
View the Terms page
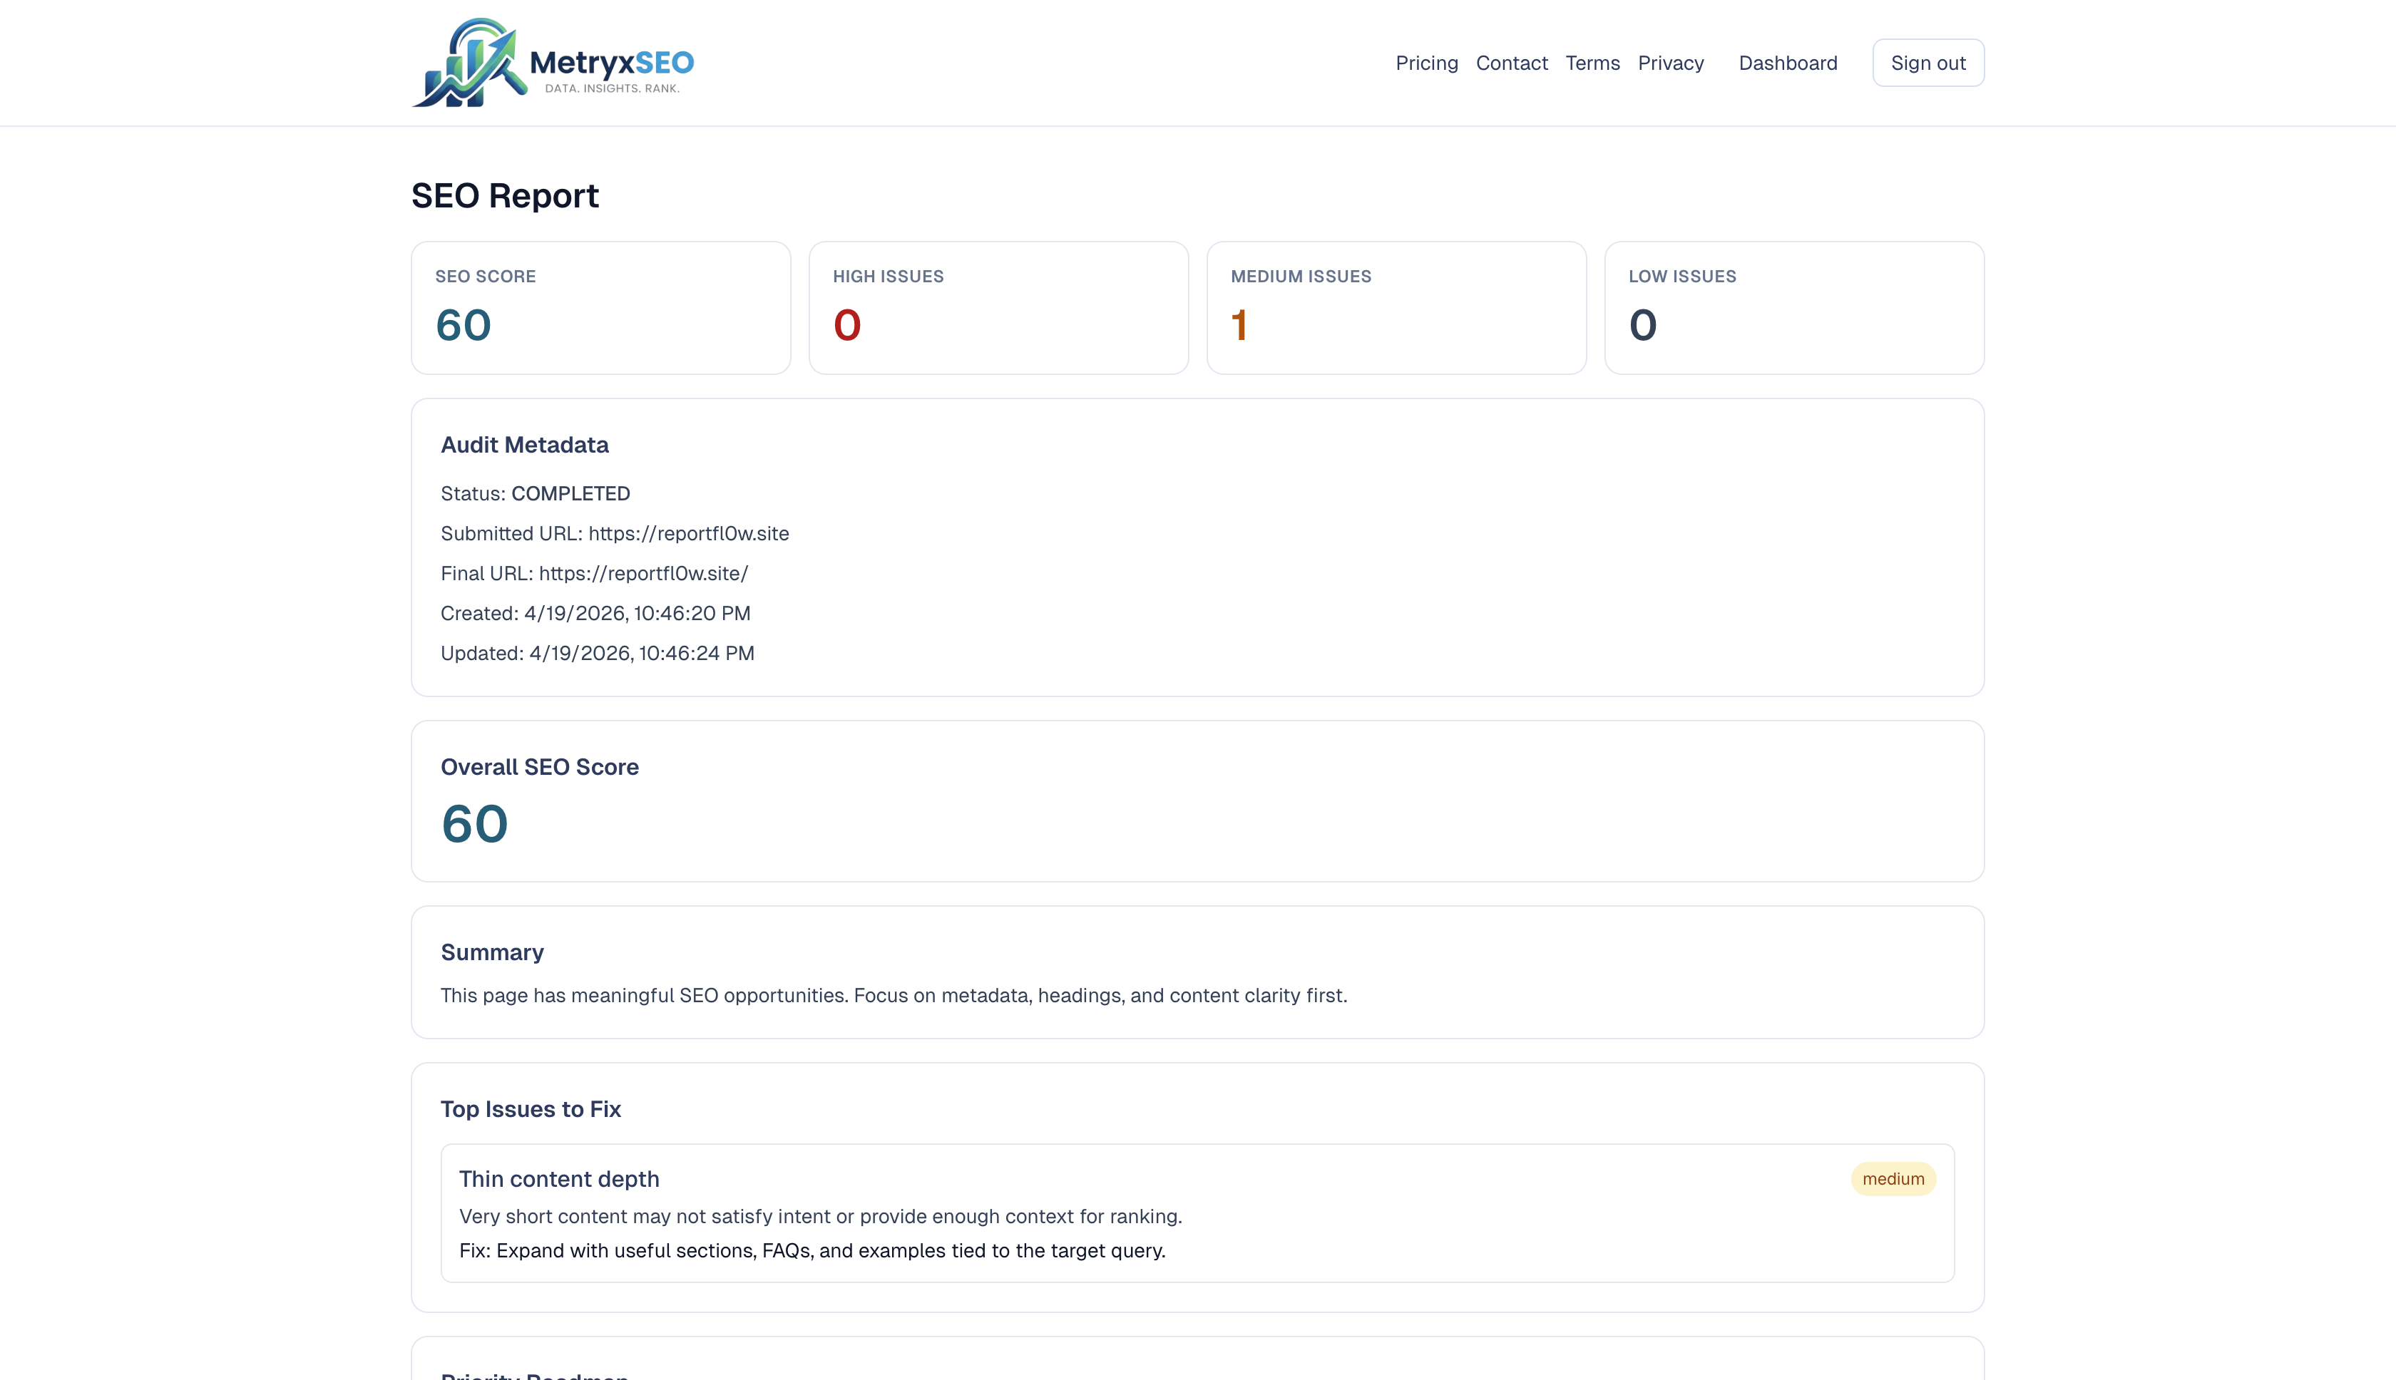pos(1592,63)
